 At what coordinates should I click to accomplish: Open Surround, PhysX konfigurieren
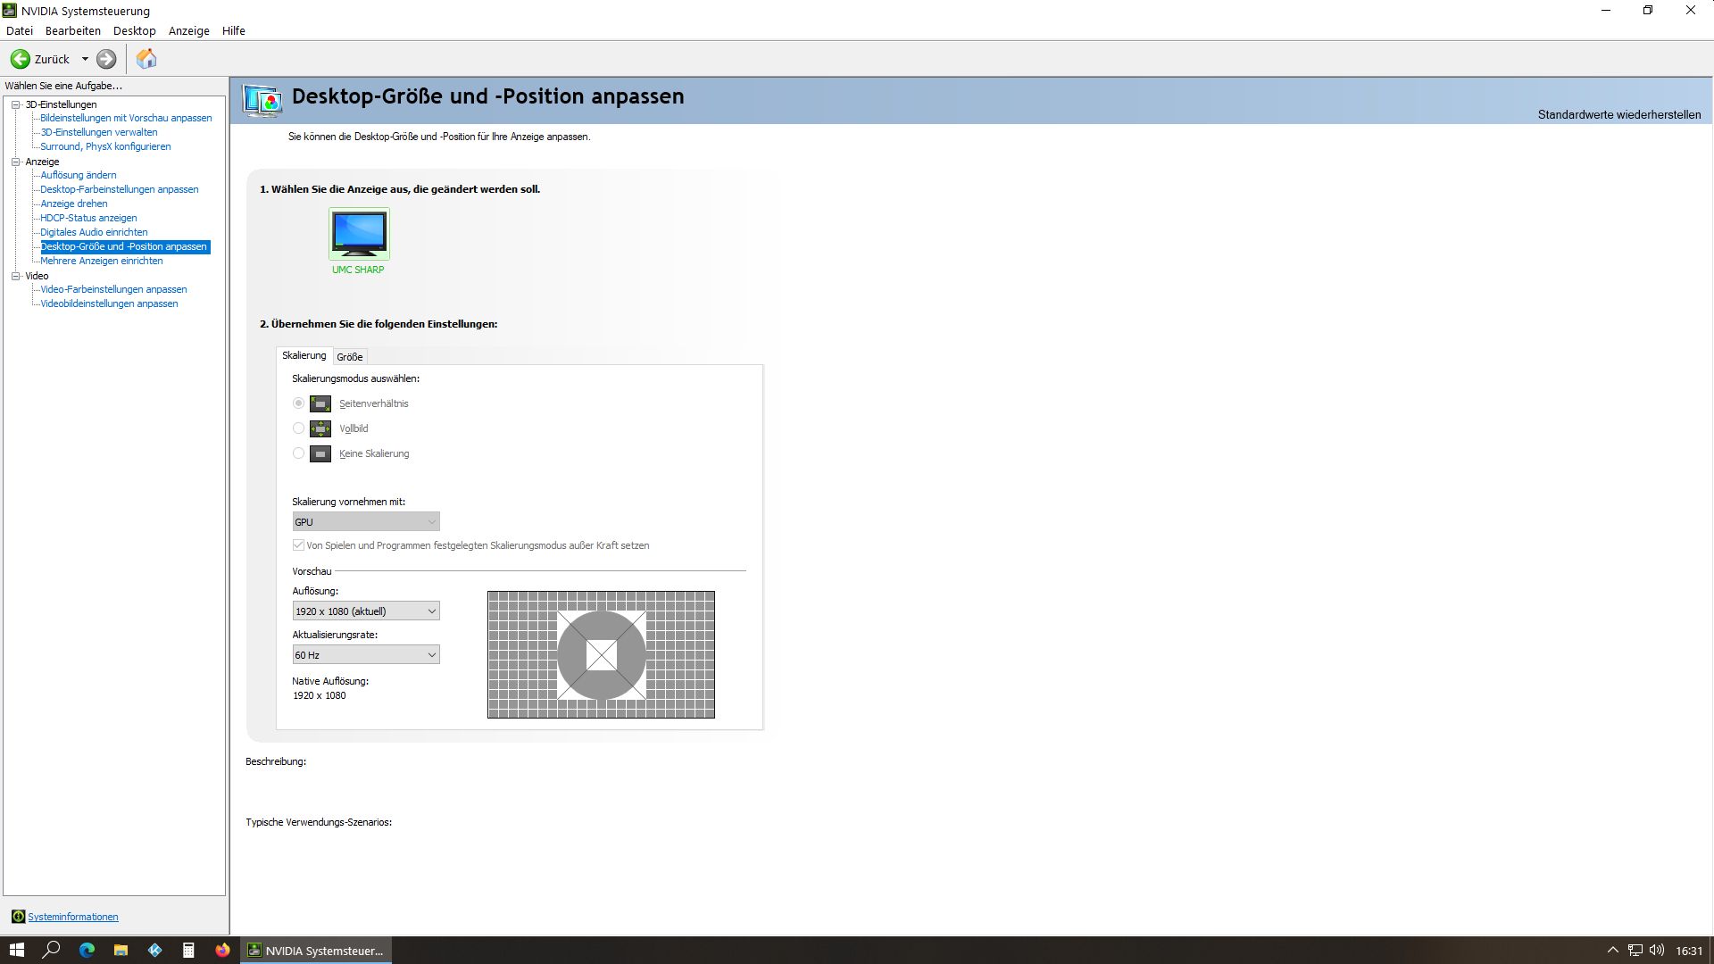click(x=105, y=146)
